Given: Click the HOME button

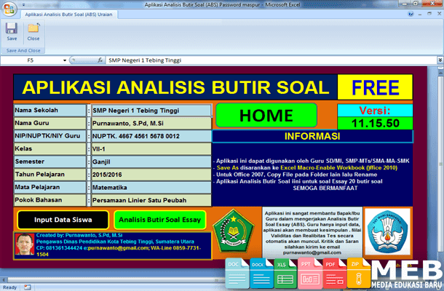Looking at the screenshot, I should pyautogui.click(x=266, y=115).
